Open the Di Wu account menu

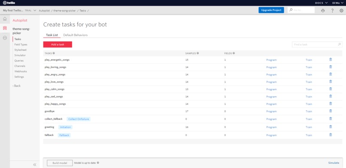(x=338, y=3)
